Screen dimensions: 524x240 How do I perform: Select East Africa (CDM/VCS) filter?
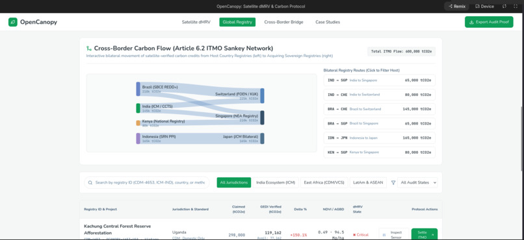tap(324, 183)
